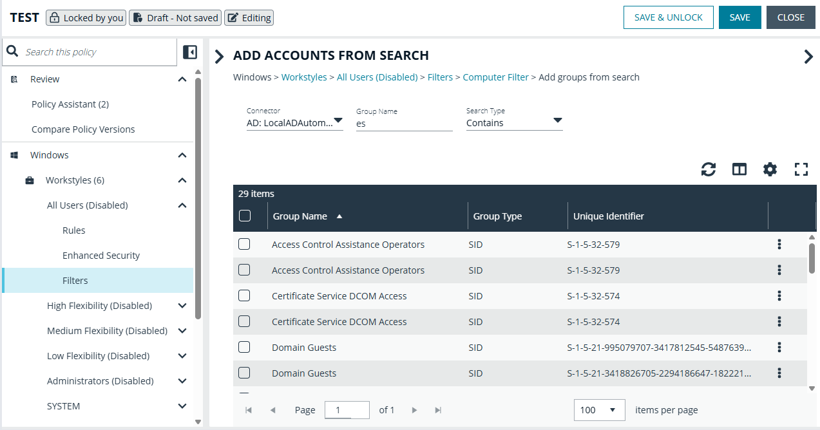Go to first page pager icon
This screenshot has width=820, height=430.
click(249, 410)
